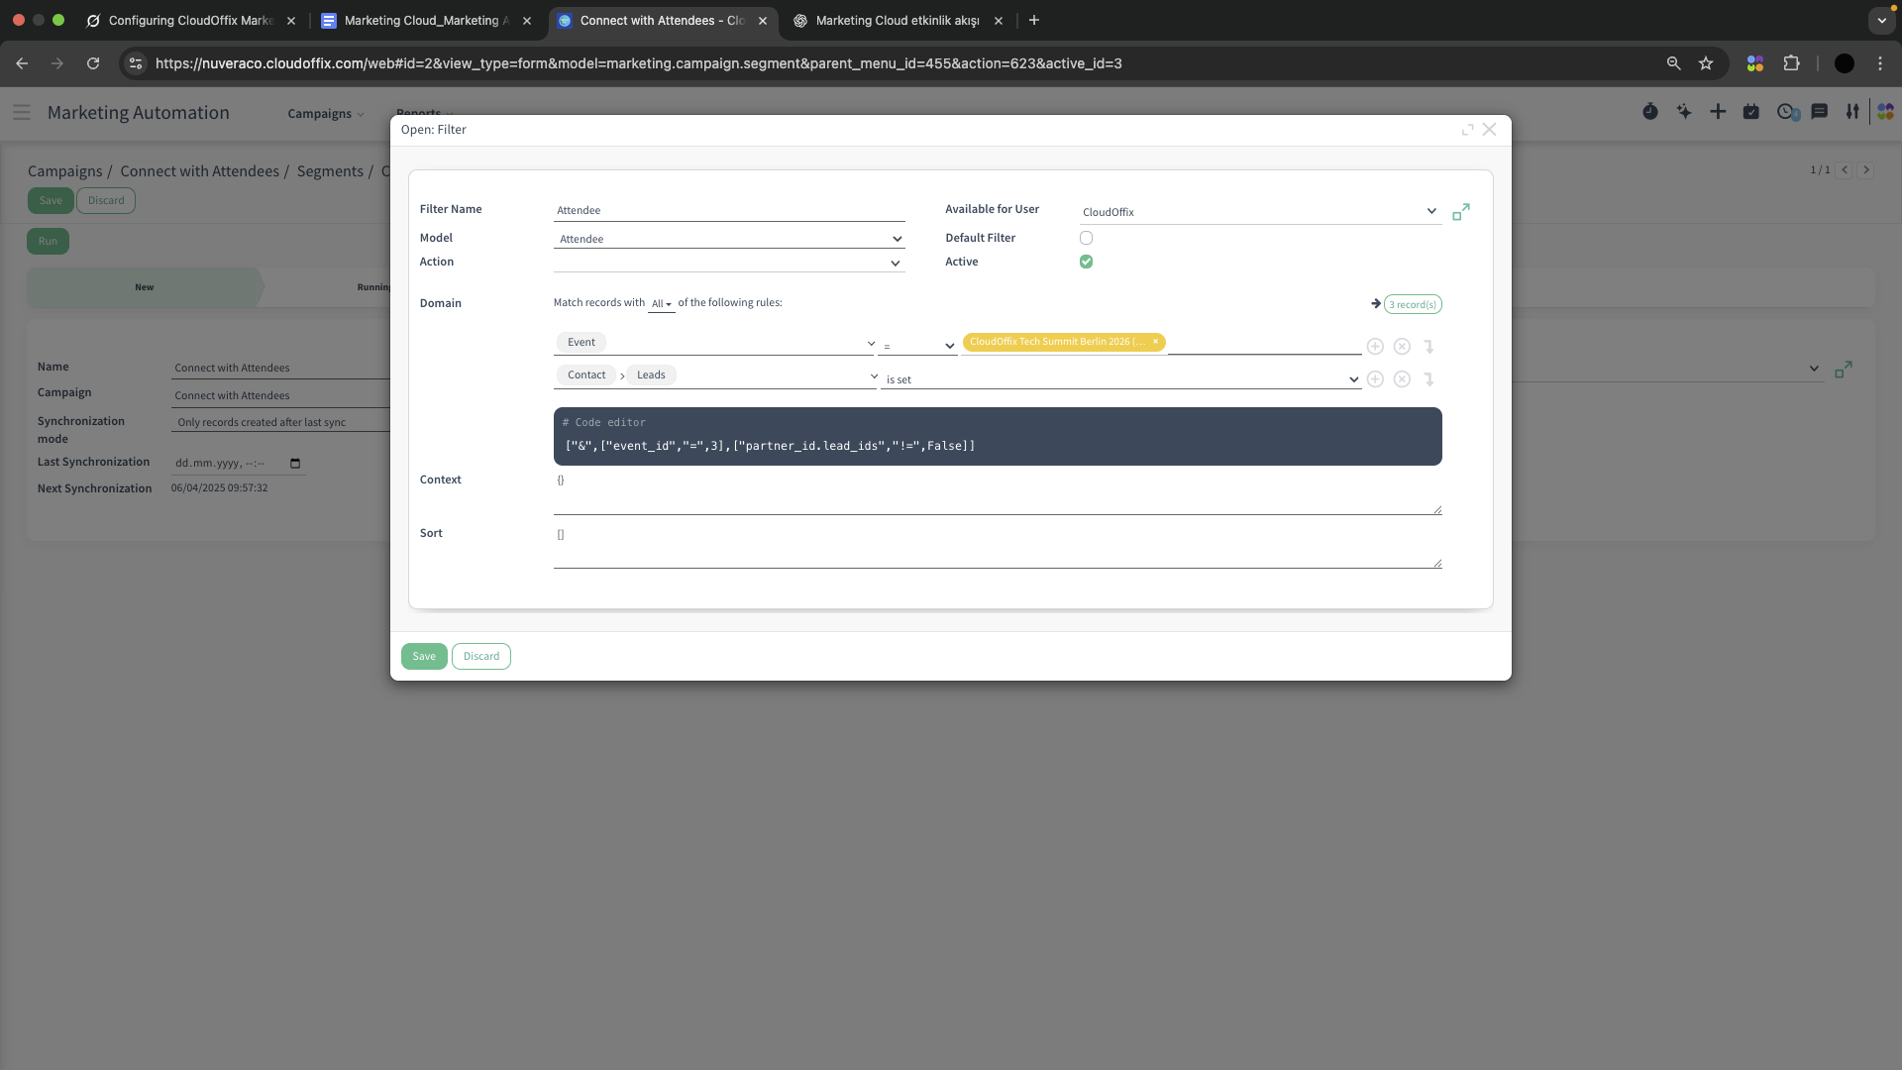1902x1070 pixels.
Task: Switch to Marketing Cloud_Marketing browser tab
Action: (426, 20)
